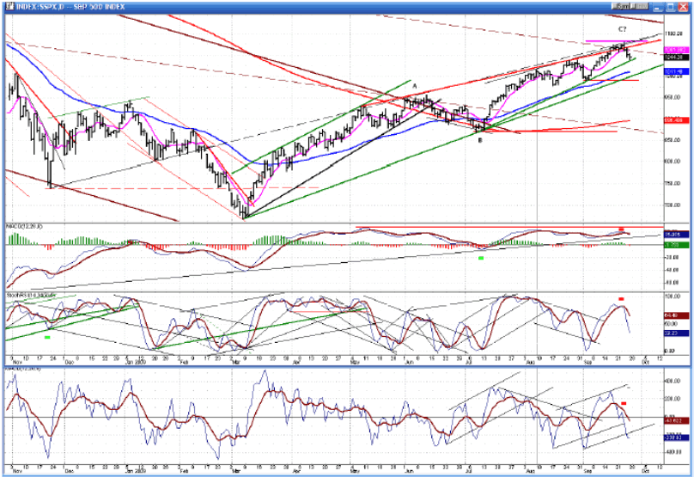The image size is (694, 477).
Task: Click the MACD(12,26,9) indicator label
Action: click(24, 226)
